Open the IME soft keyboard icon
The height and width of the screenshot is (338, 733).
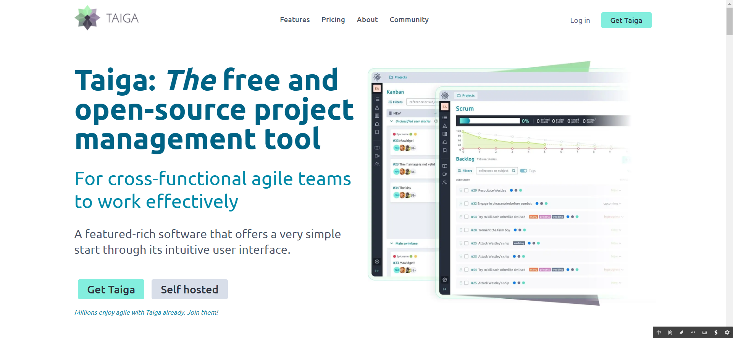click(704, 332)
